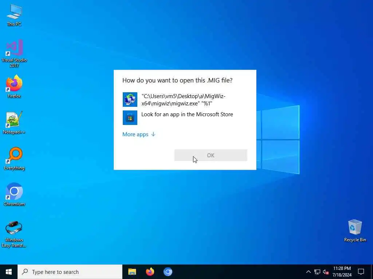Select Windows Easy Transfer desktop shortcut
This screenshot has width=373, height=279.
click(x=14, y=234)
